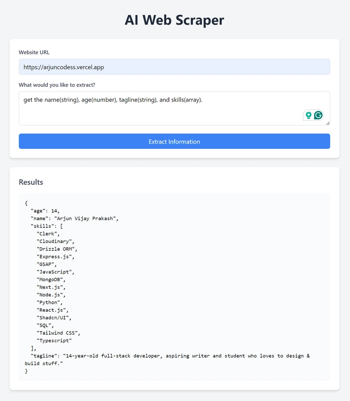350x401 pixels.
Task: Click the Results heading
Action: click(x=31, y=182)
